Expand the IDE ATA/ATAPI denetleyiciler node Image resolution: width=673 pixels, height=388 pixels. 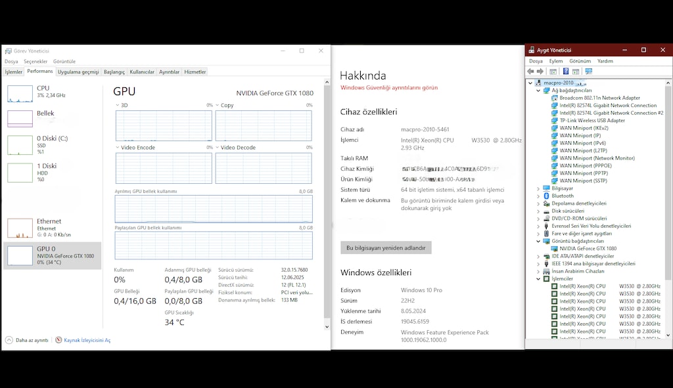click(538, 257)
